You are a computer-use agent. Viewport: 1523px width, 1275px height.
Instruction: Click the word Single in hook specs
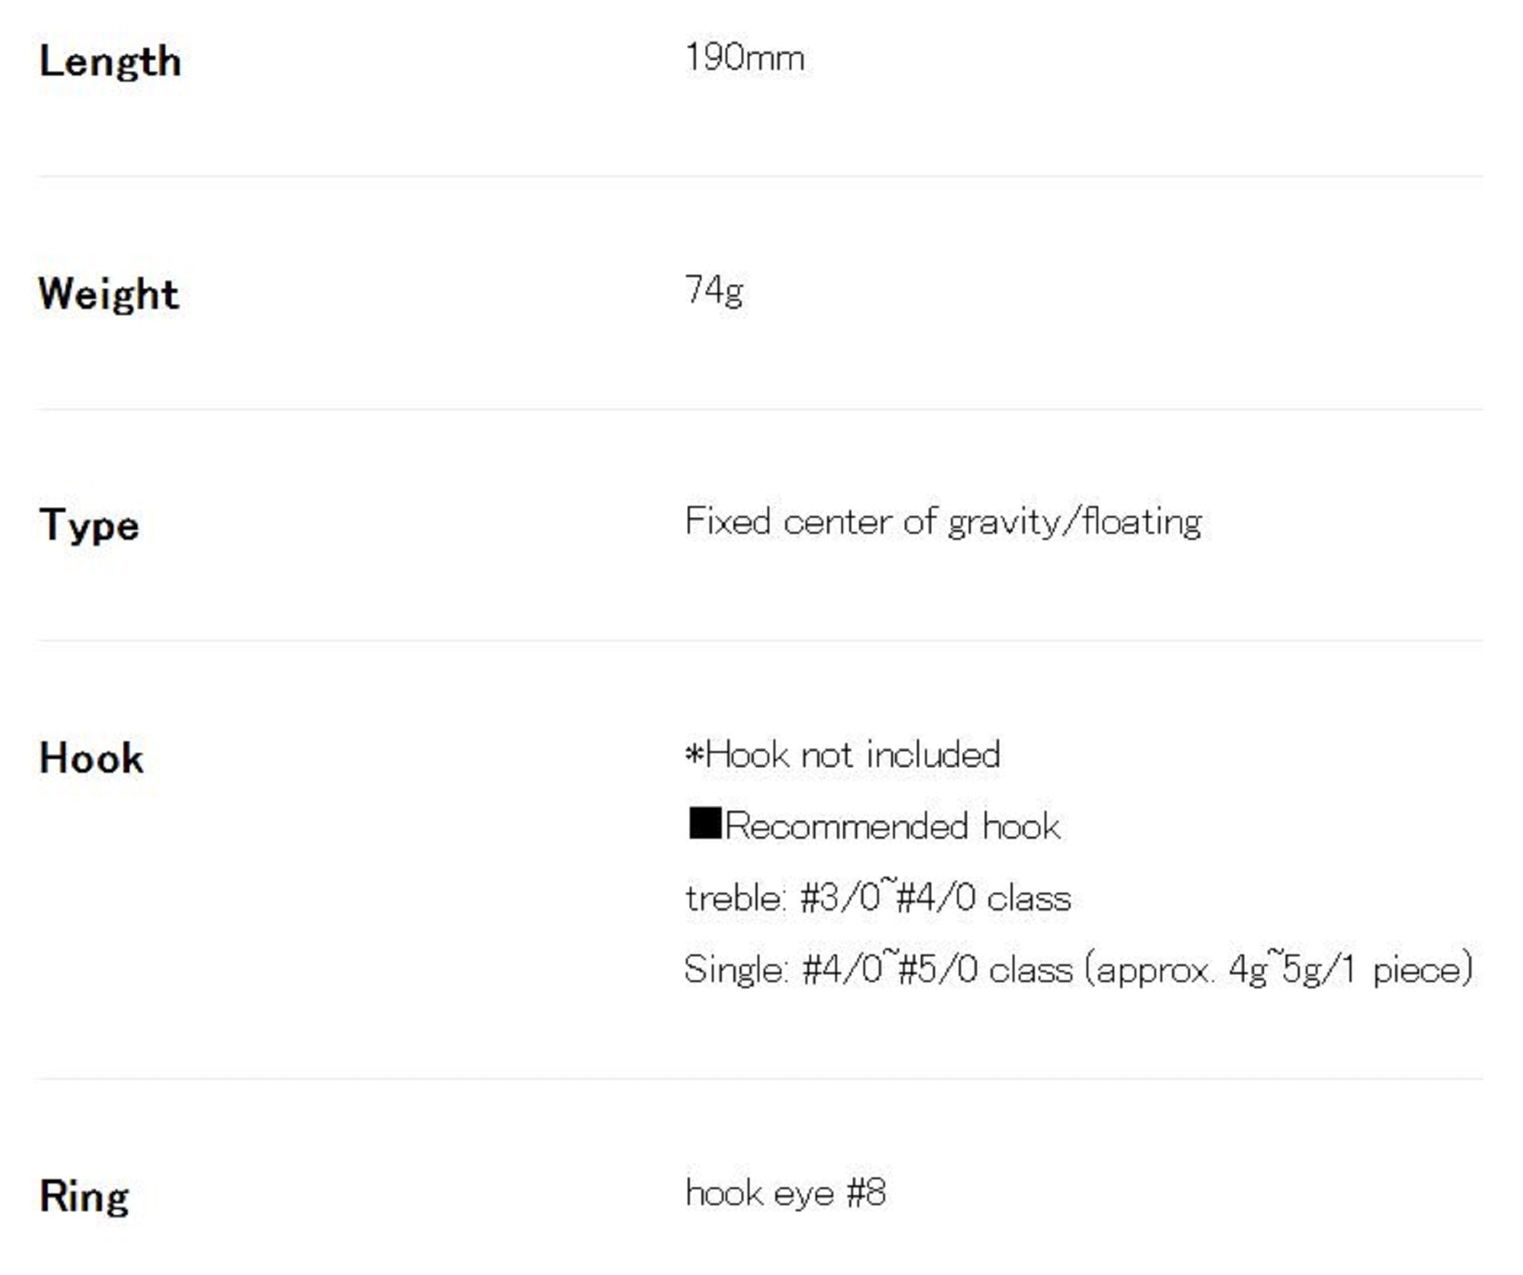tap(733, 970)
